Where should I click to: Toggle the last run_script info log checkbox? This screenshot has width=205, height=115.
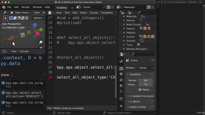[x=3, y=103]
